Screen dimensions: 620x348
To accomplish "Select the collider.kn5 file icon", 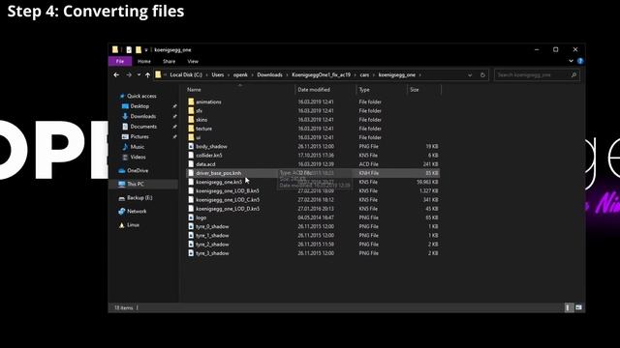I will (191, 156).
